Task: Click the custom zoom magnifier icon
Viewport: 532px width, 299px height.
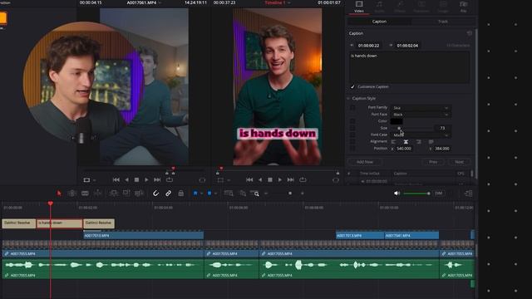Action: pyautogui.click(x=255, y=194)
